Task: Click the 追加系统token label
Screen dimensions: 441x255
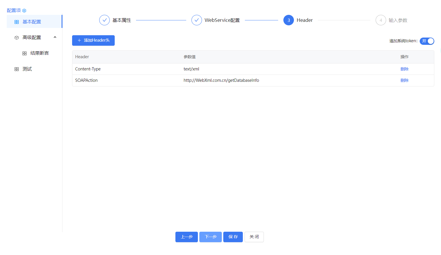Action: (403, 41)
